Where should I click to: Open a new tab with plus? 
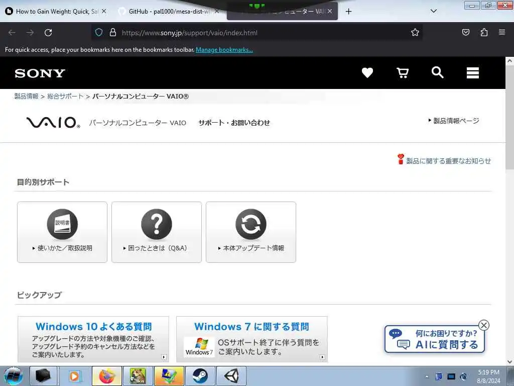(x=348, y=12)
